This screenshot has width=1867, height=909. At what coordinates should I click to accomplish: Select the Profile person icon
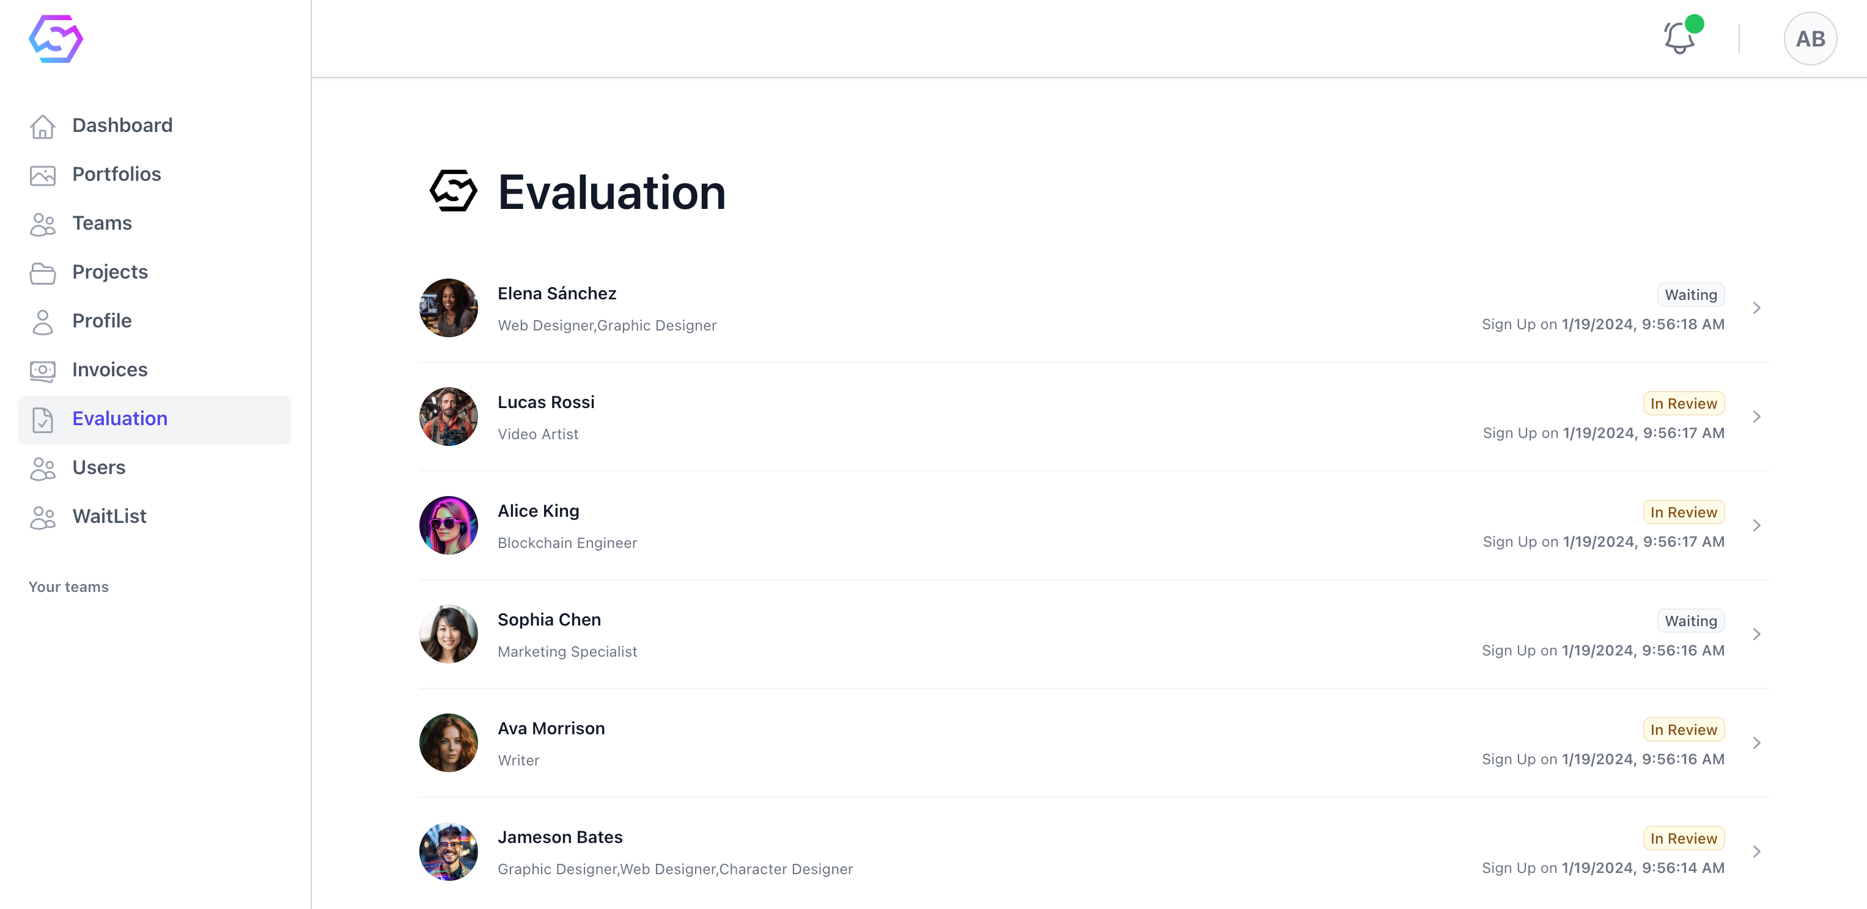43,321
